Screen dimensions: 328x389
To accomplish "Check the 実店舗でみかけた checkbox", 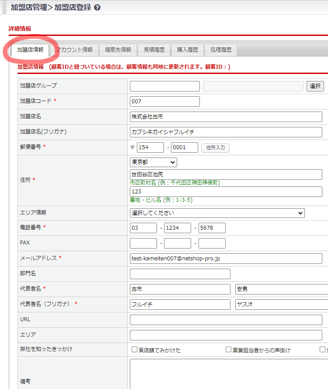I will click(135, 350).
